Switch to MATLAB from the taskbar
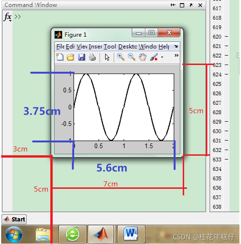 click(101, 234)
